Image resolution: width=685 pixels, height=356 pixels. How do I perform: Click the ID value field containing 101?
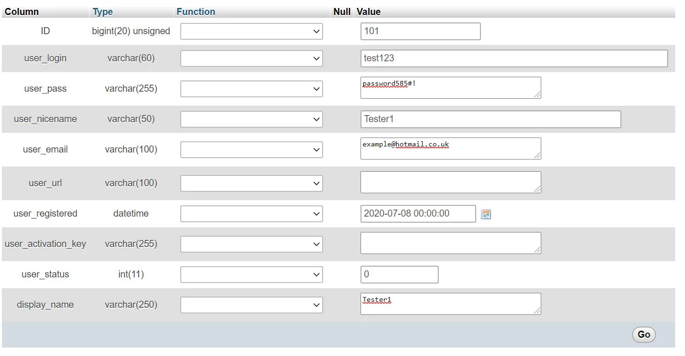click(420, 31)
